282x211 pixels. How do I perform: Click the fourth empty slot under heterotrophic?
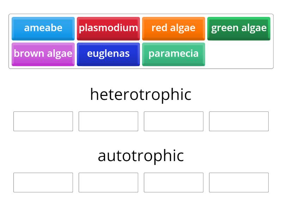239,122
